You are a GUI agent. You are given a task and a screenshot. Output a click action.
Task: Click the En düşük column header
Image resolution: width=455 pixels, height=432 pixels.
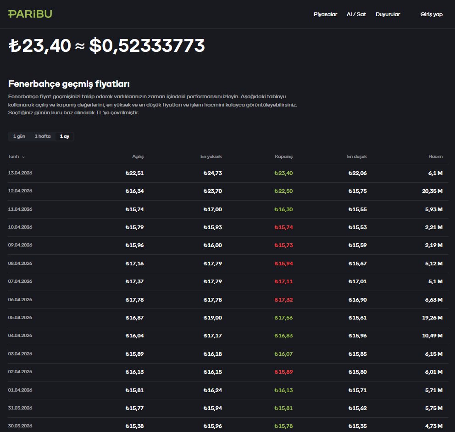click(357, 156)
